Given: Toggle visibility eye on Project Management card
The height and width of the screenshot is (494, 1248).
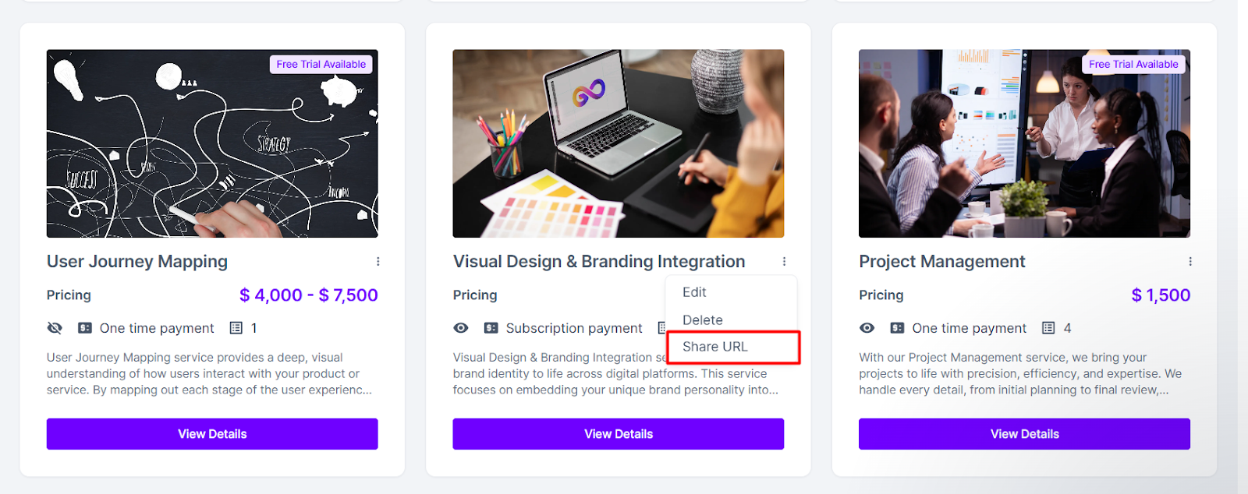Looking at the screenshot, I should 867,328.
